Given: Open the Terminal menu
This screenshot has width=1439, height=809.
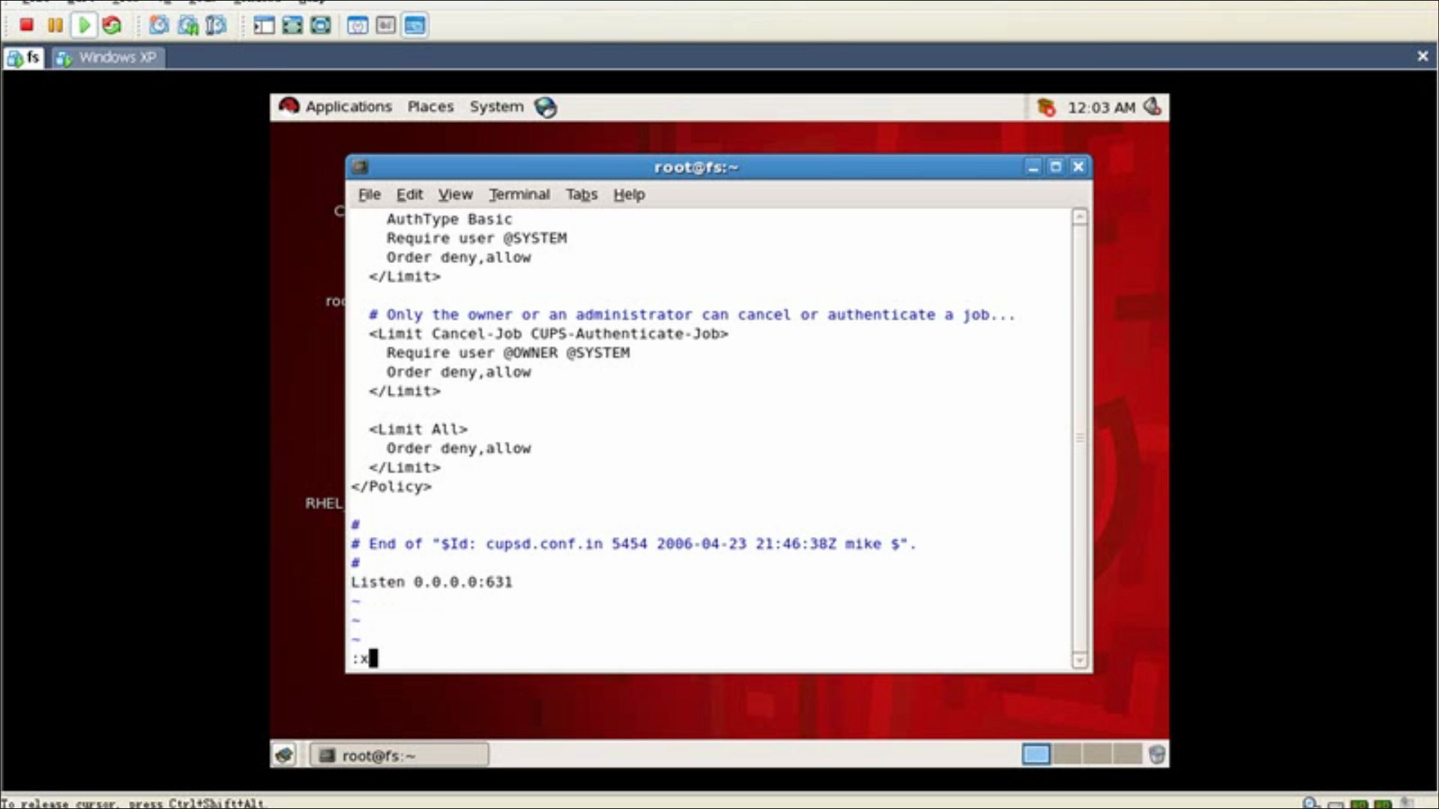Looking at the screenshot, I should (519, 195).
